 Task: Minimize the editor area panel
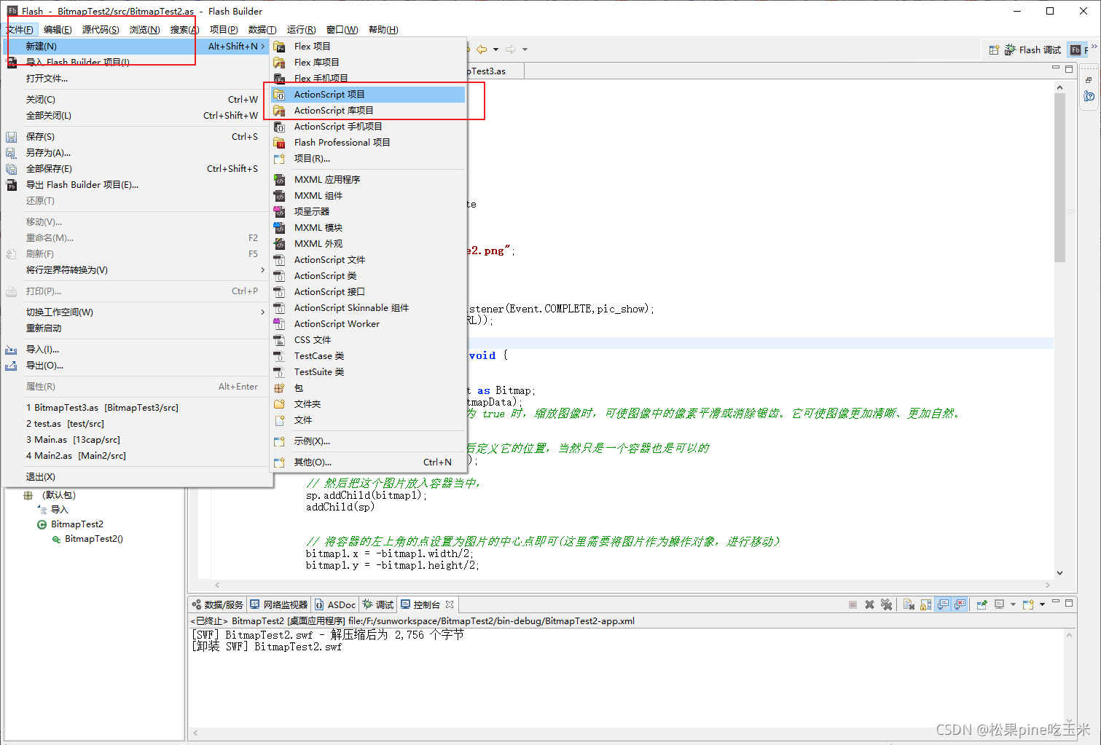point(1056,68)
